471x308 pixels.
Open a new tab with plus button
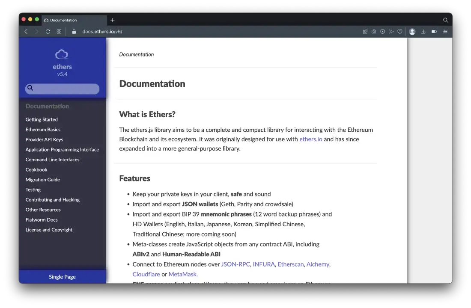click(113, 20)
